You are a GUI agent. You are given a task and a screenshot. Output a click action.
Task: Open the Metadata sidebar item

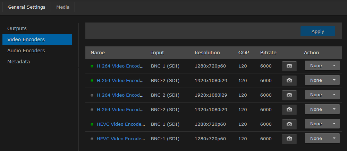18,62
